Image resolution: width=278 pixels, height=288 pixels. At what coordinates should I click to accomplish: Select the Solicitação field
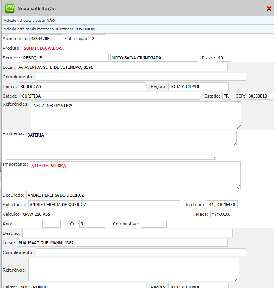98,39
